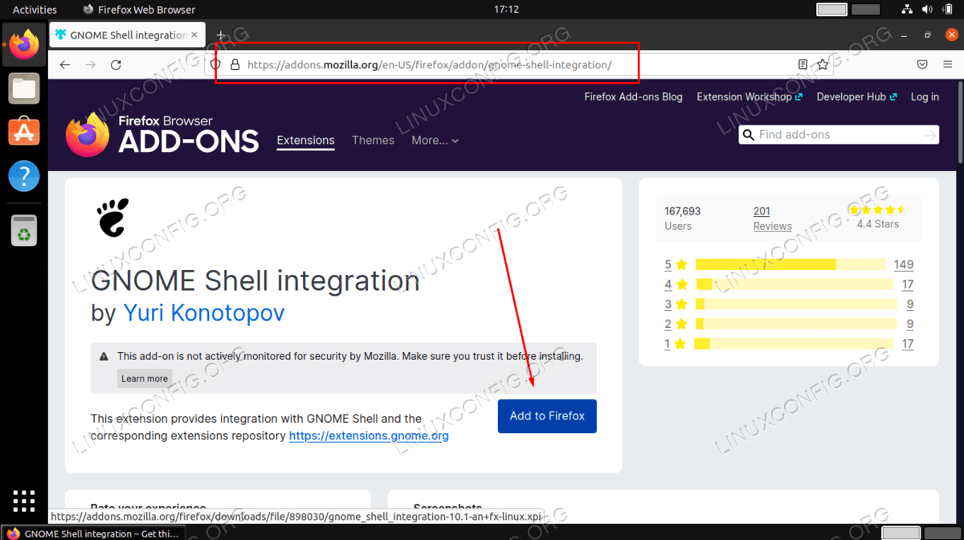
Task: Open the 149 five-star review count
Action: (904, 264)
